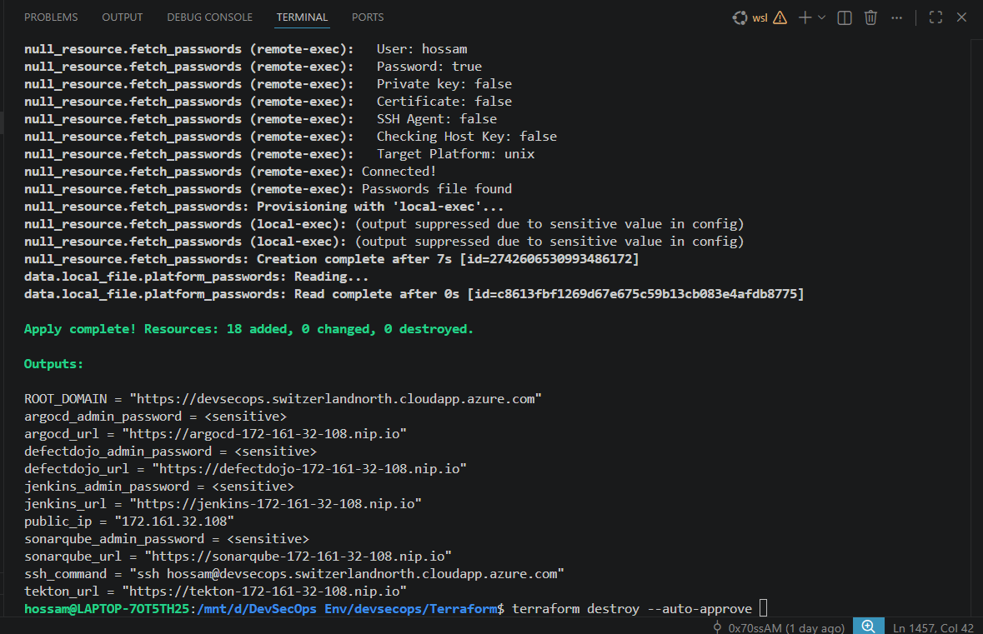983x634 pixels.
Task: Close the terminal panel
Action: tap(961, 17)
